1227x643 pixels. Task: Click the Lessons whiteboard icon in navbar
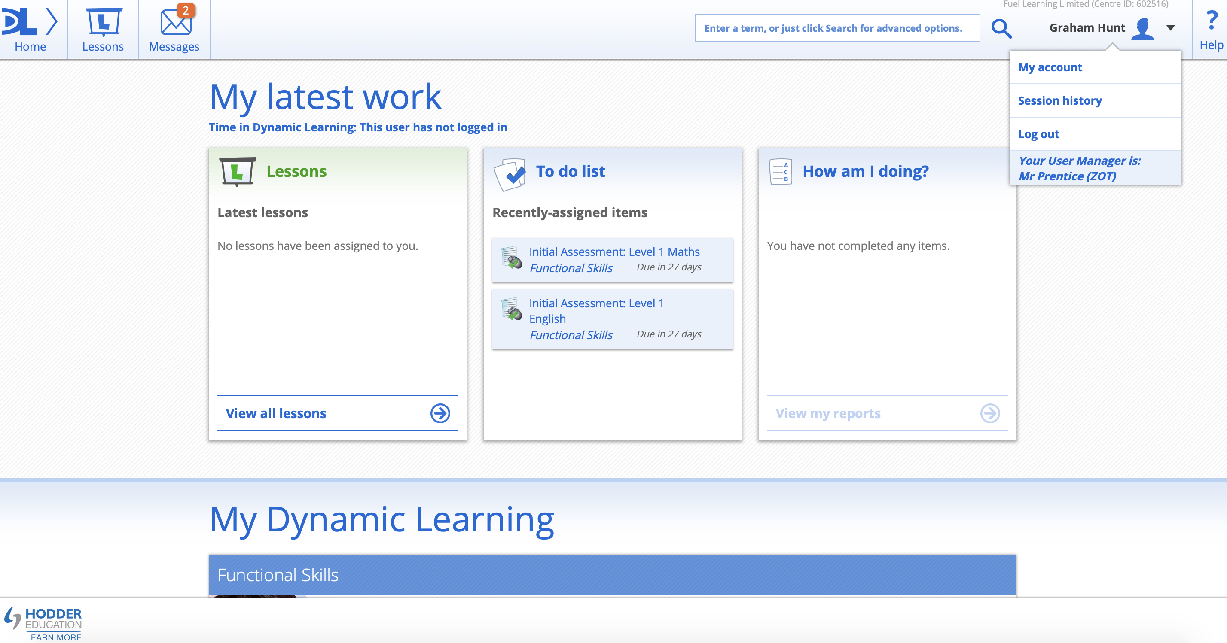[104, 21]
